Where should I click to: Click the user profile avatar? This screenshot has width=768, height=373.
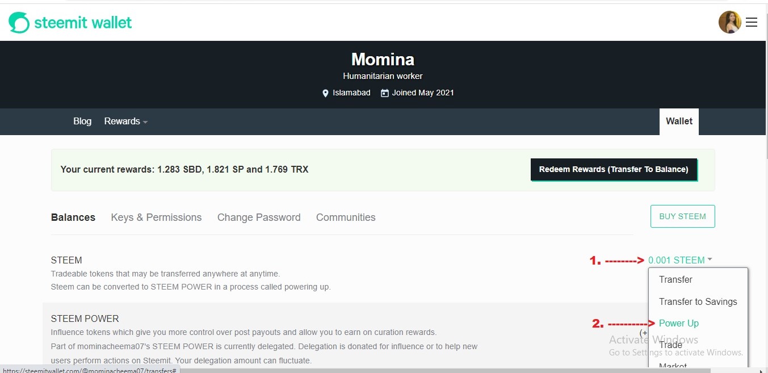730,22
